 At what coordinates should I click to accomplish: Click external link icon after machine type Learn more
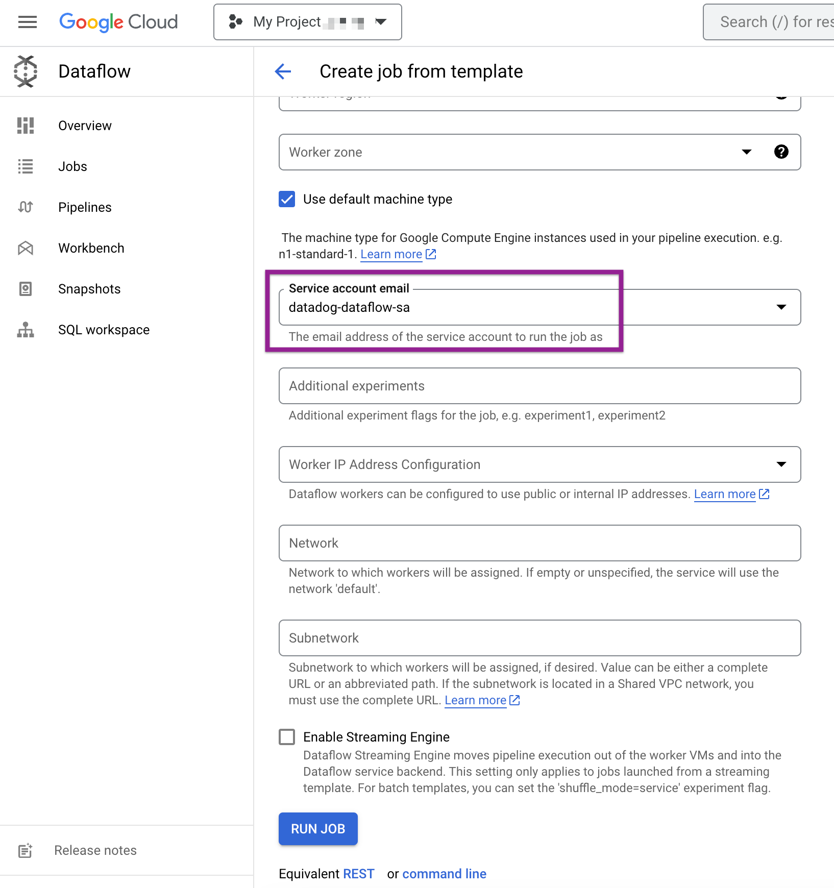pyautogui.click(x=431, y=254)
